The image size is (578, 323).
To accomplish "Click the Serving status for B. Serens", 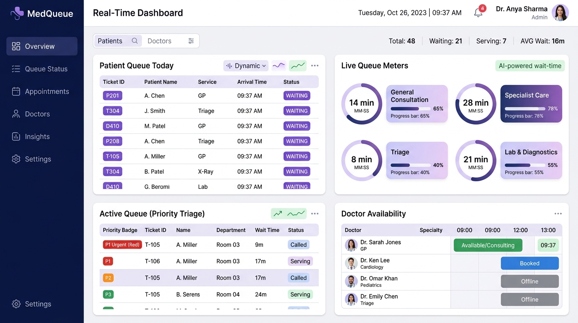I will coord(300,294).
